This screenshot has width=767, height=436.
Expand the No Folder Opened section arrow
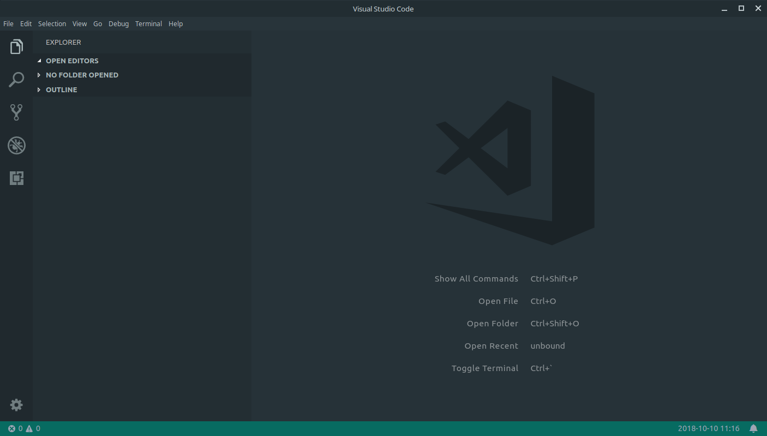[x=39, y=75]
